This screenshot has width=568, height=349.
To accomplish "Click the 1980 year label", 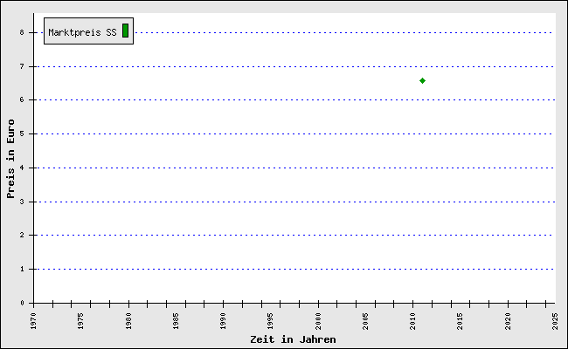I will click(x=128, y=321).
